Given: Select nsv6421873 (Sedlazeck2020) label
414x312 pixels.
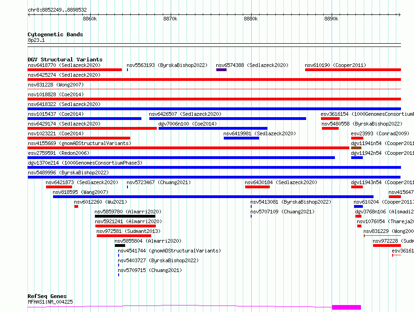Looking at the screenshot, I should click(82, 182).
